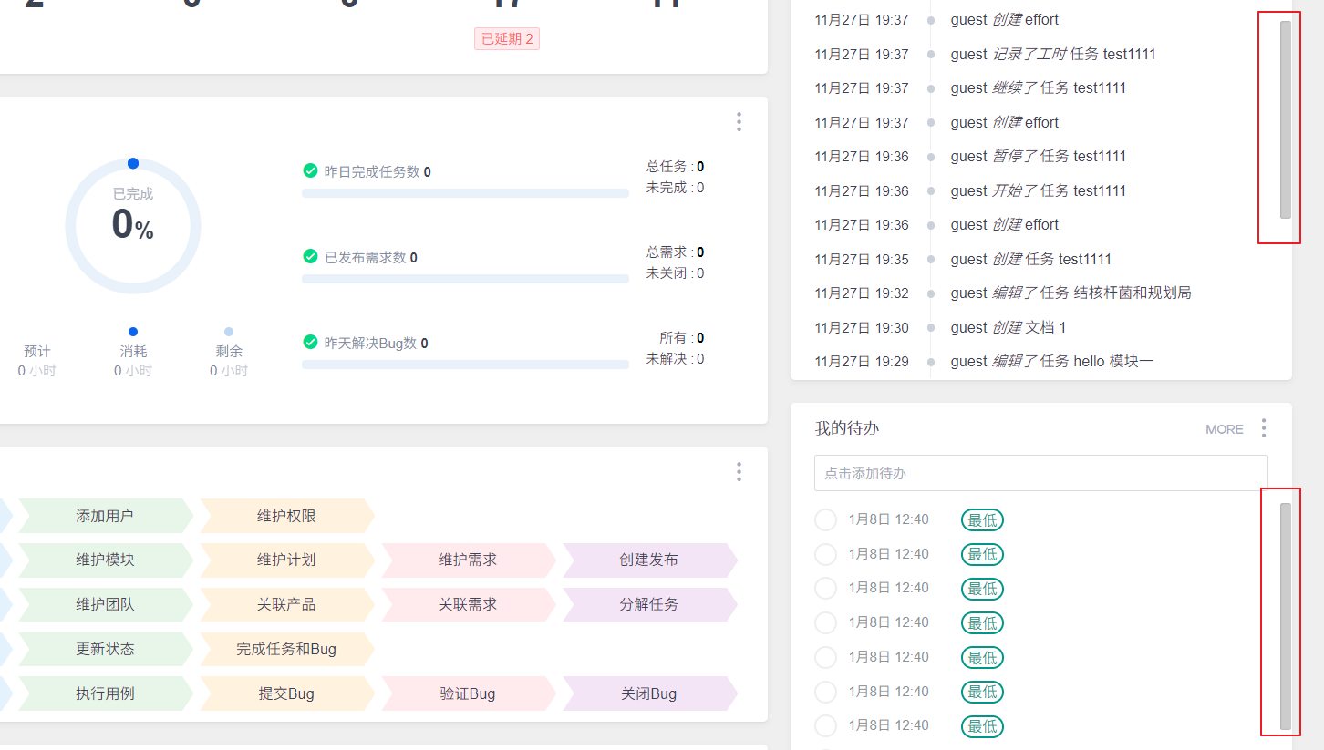The height and width of the screenshot is (750, 1324).
Task: Select the 创建发布 flowchart step
Action: 648,560
